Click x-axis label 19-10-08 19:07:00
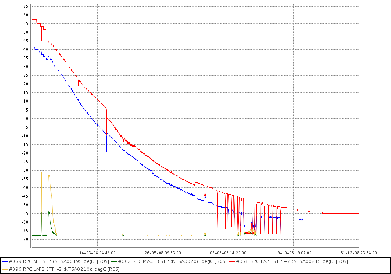Screen dimensions: 391x274 pyautogui.click(x=293, y=253)
